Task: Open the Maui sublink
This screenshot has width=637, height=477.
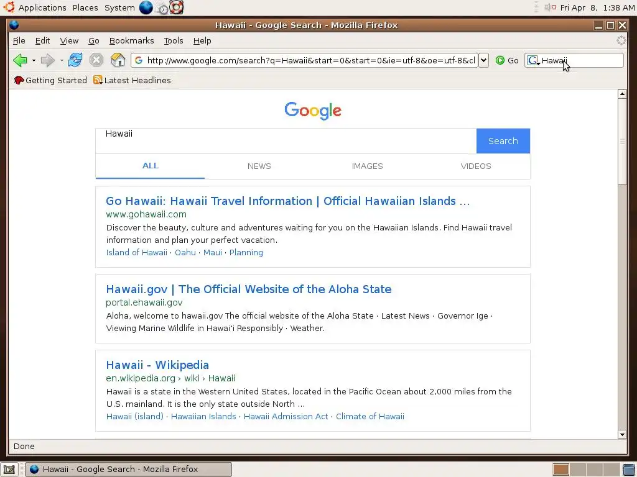Action: 213,252
